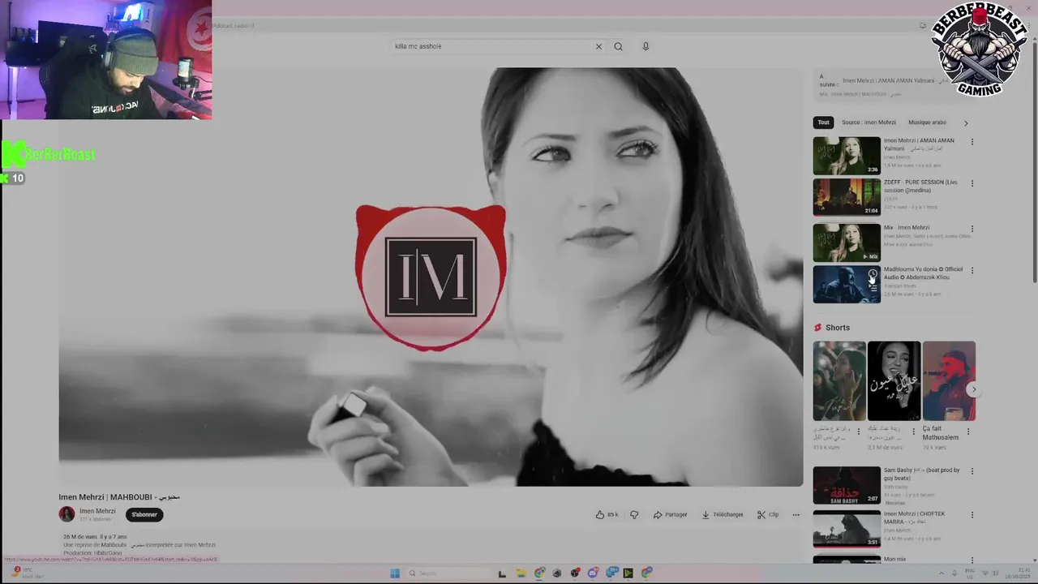Start voice search with the microphone icon

click(646, 46)
